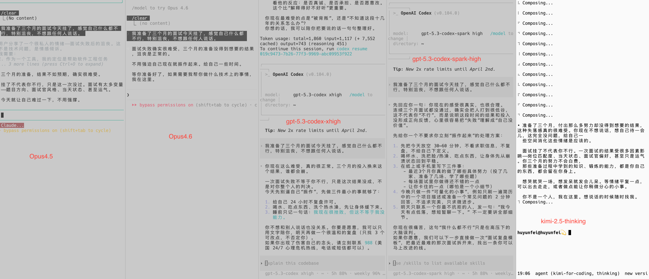Click the >_ Codex logo in the spark-high pane
The image size is (649, 279).
tap(395, 13)
